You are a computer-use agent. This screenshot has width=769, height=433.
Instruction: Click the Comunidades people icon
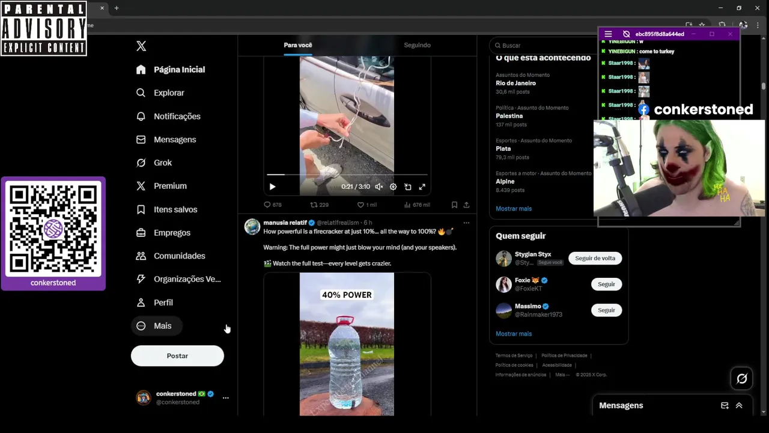(x=141, y=256)
